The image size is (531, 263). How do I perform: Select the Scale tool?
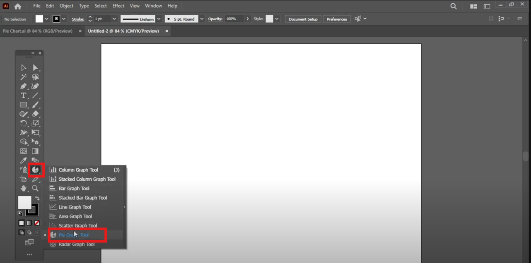click(x=35, y=123)
